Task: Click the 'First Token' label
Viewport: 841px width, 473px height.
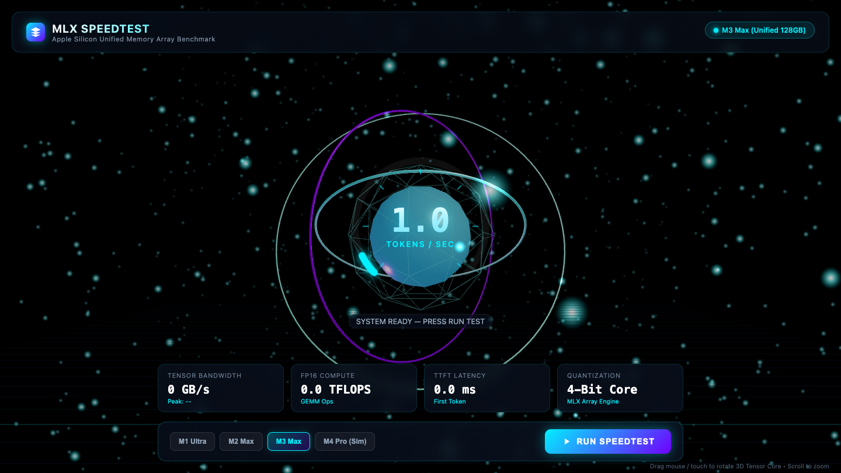Action: pyautogui.click(x=450, y=402)
